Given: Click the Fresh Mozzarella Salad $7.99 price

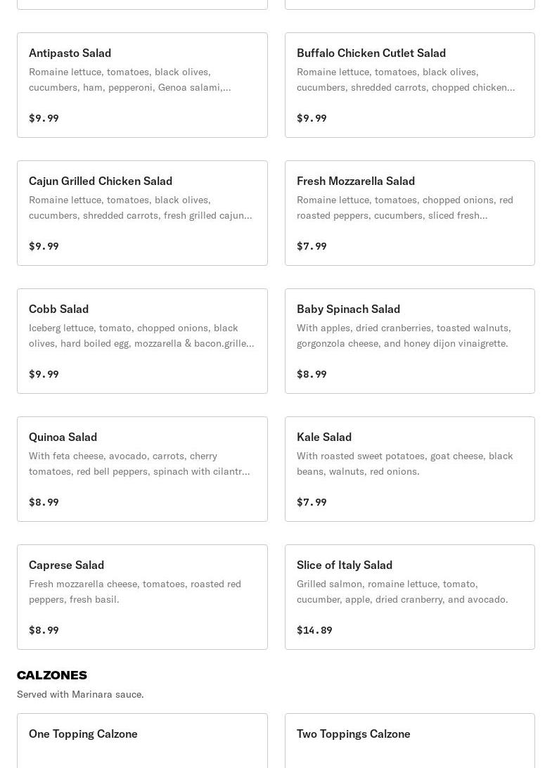Looking at the screenshot, I should tap(312, 246).
